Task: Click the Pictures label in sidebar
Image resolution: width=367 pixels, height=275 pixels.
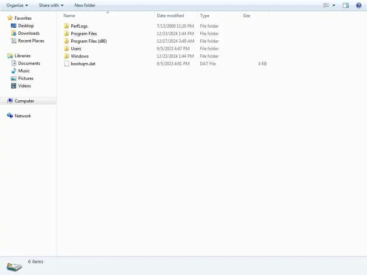Action: 26,78
